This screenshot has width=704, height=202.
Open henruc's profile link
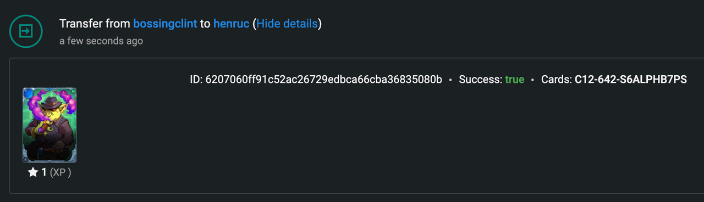(x=232, y=24)
